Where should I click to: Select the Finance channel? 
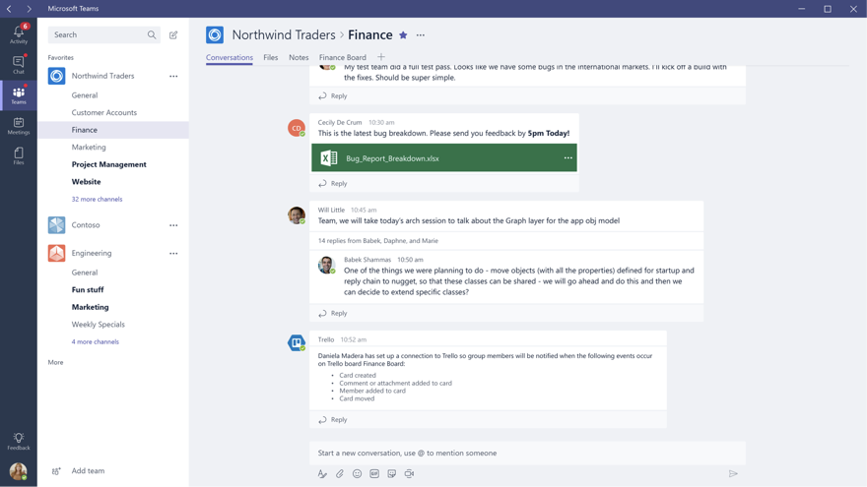coord(112,130)
